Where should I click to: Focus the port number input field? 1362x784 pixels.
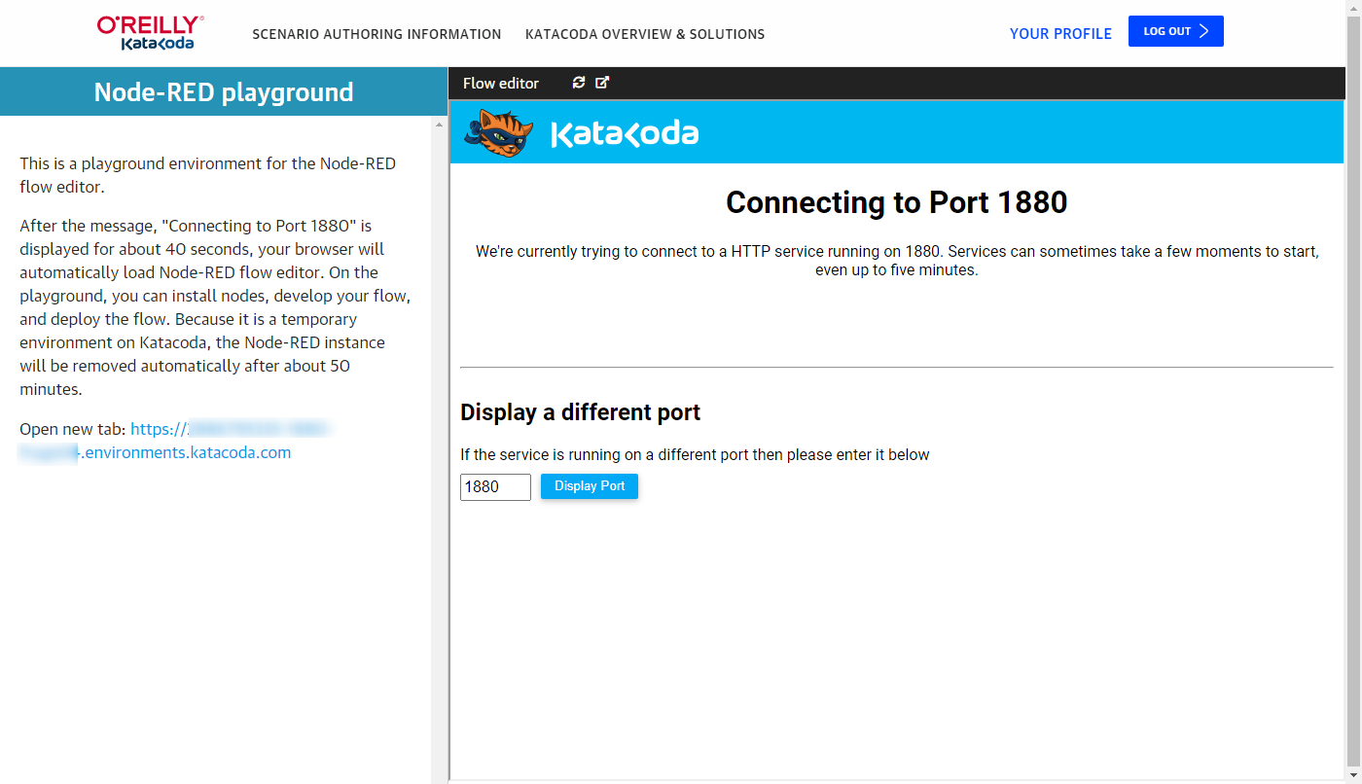pos(495,487)
